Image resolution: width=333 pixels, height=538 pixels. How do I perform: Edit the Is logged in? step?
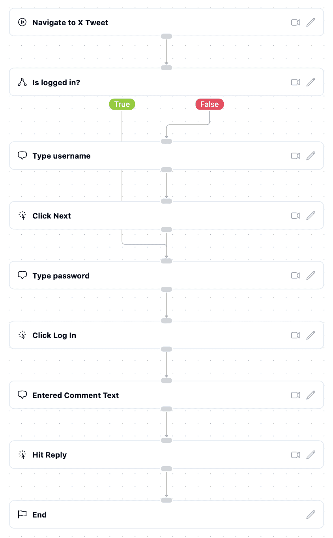tap(311, 82)
